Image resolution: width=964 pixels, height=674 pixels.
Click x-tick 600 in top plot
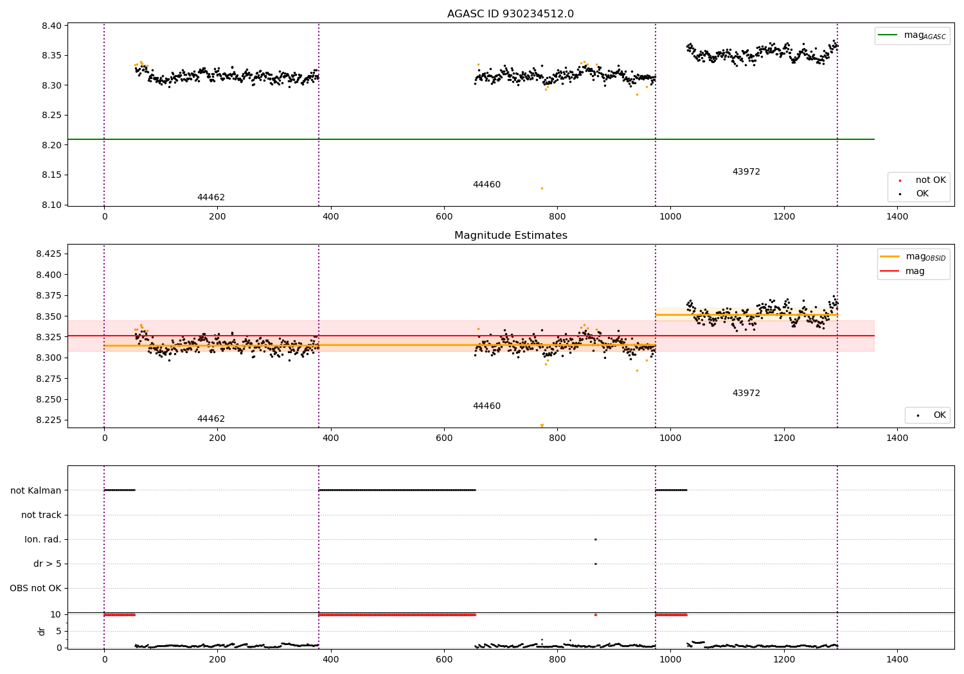(x=444, y=216)
